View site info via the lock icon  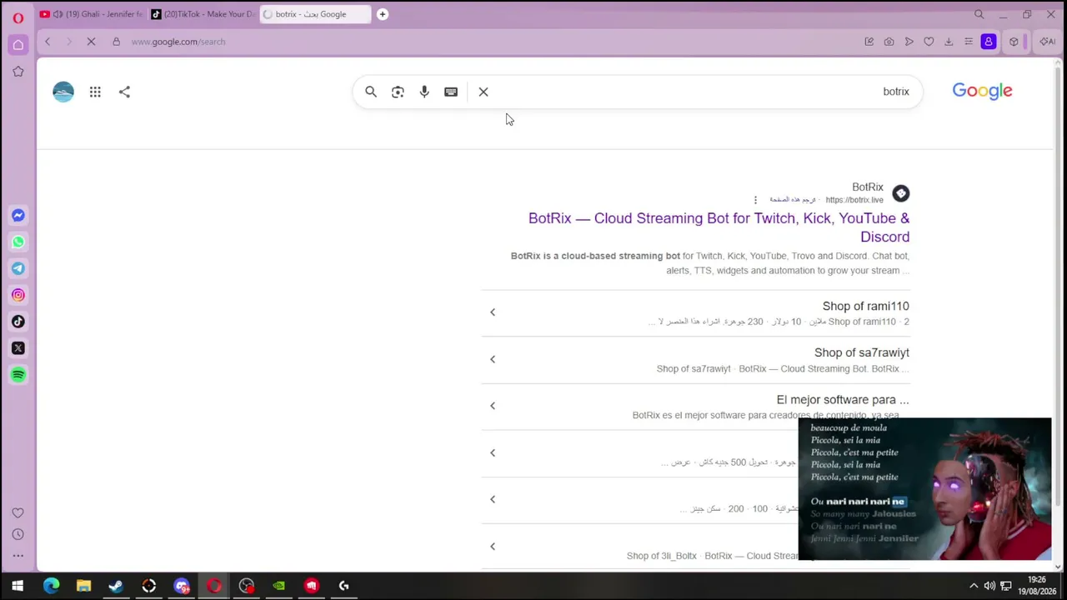click(x=116, y=42)
